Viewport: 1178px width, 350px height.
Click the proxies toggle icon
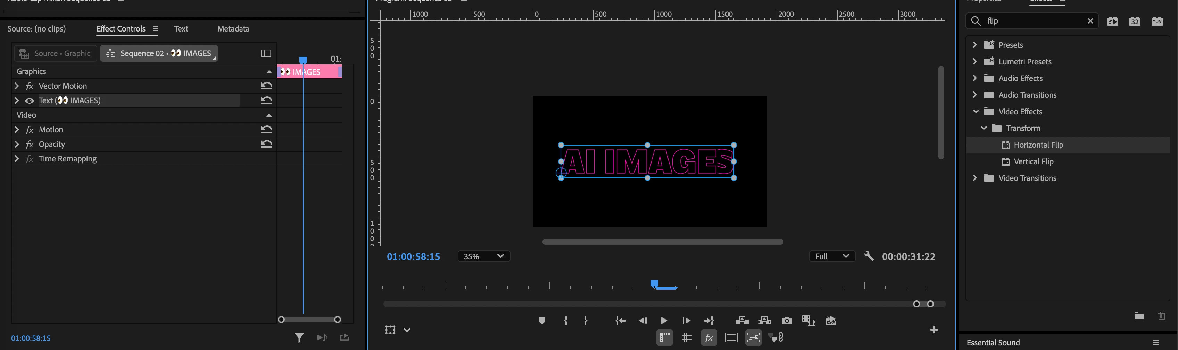click(x=831, y=321)
